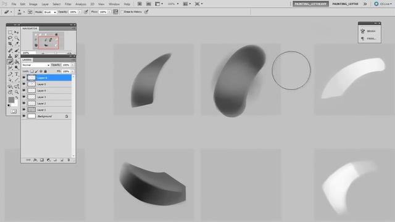Select the Gradient tool

[x=17, y=62]
